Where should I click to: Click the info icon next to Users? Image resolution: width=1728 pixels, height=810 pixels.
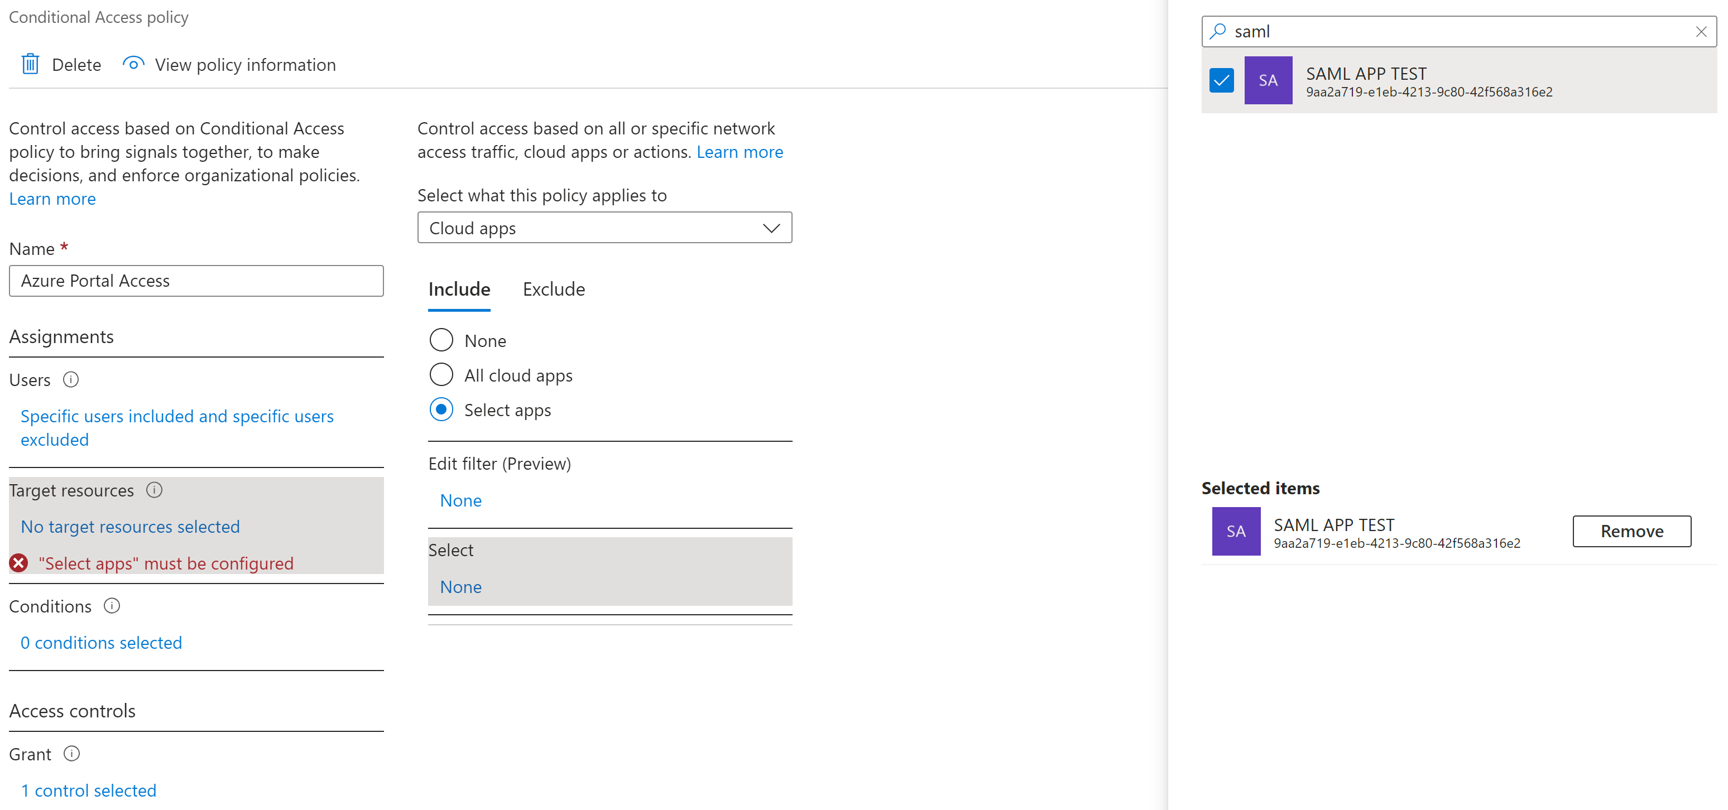pos(71,380)
